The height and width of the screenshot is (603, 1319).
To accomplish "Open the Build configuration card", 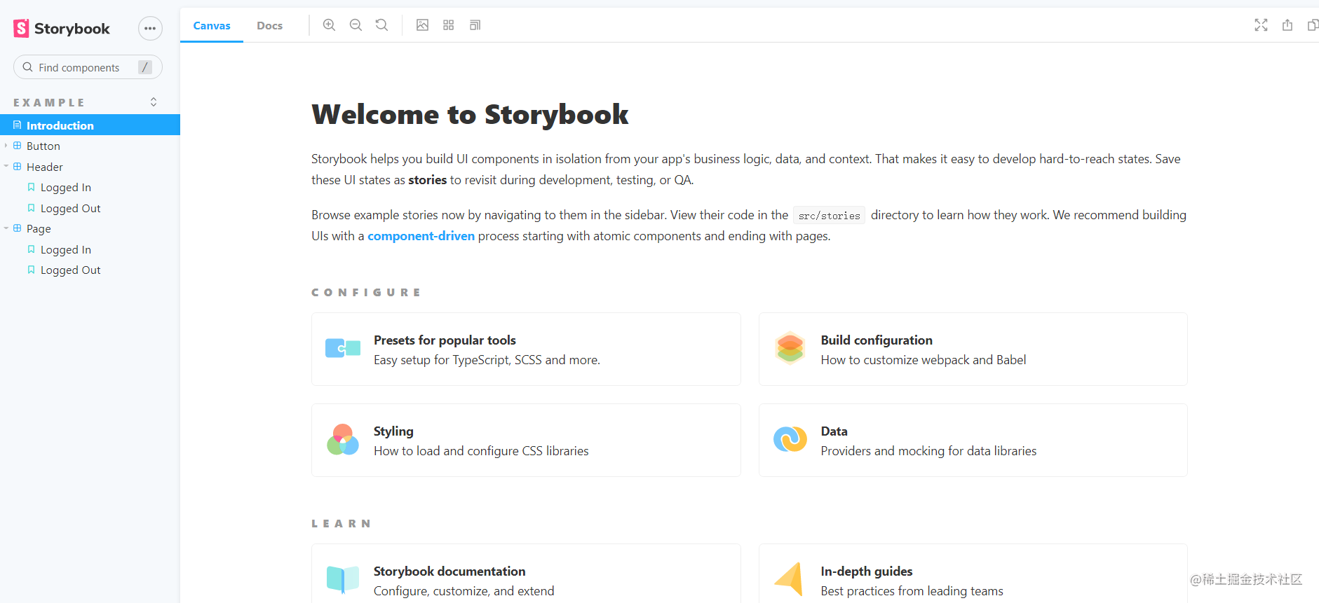I will coord(973,349).
